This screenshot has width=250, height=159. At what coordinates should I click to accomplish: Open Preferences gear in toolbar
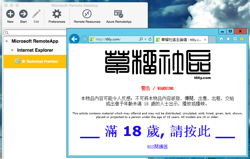[57, 14]
